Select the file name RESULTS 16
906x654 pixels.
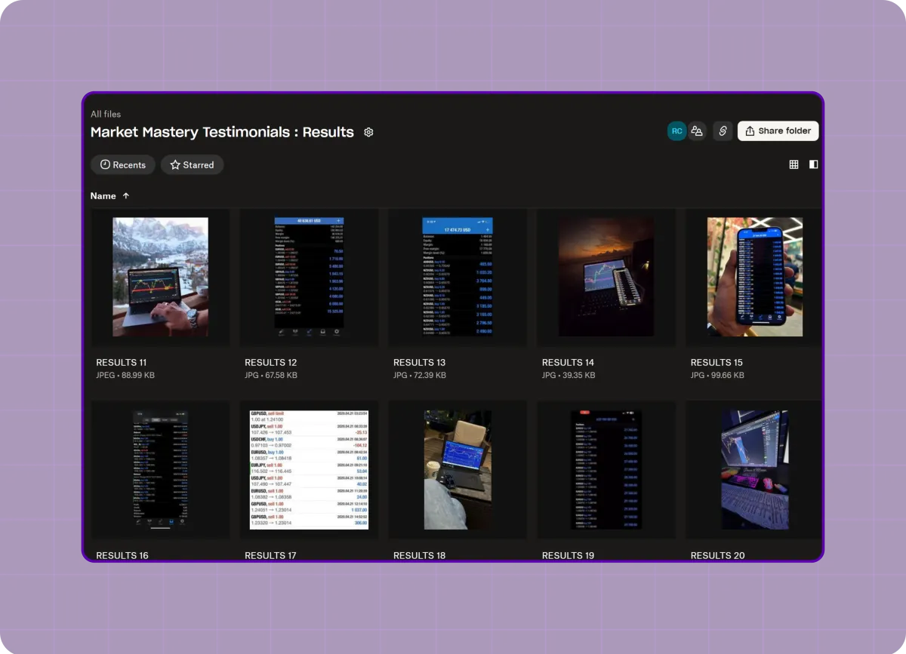122,555
